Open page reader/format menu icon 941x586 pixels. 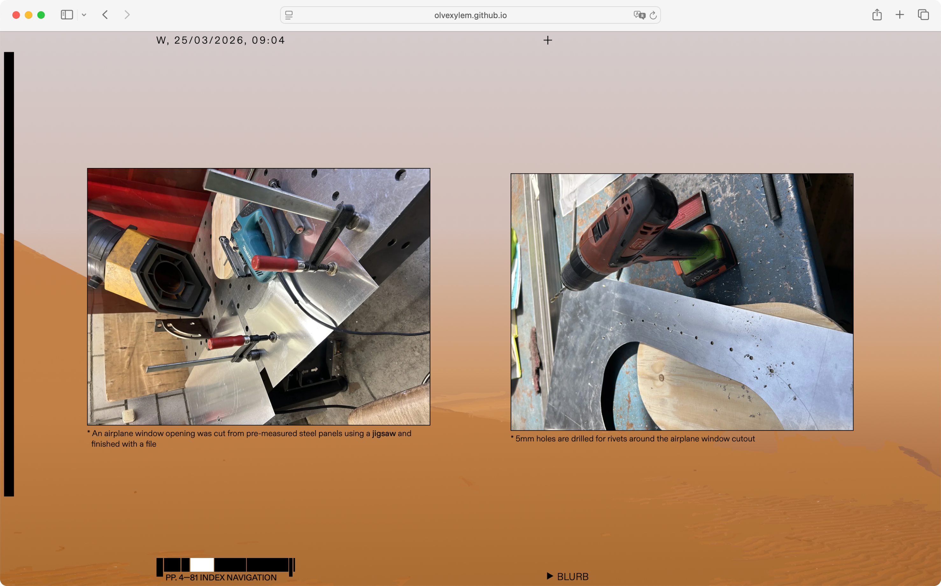[289, 15]
